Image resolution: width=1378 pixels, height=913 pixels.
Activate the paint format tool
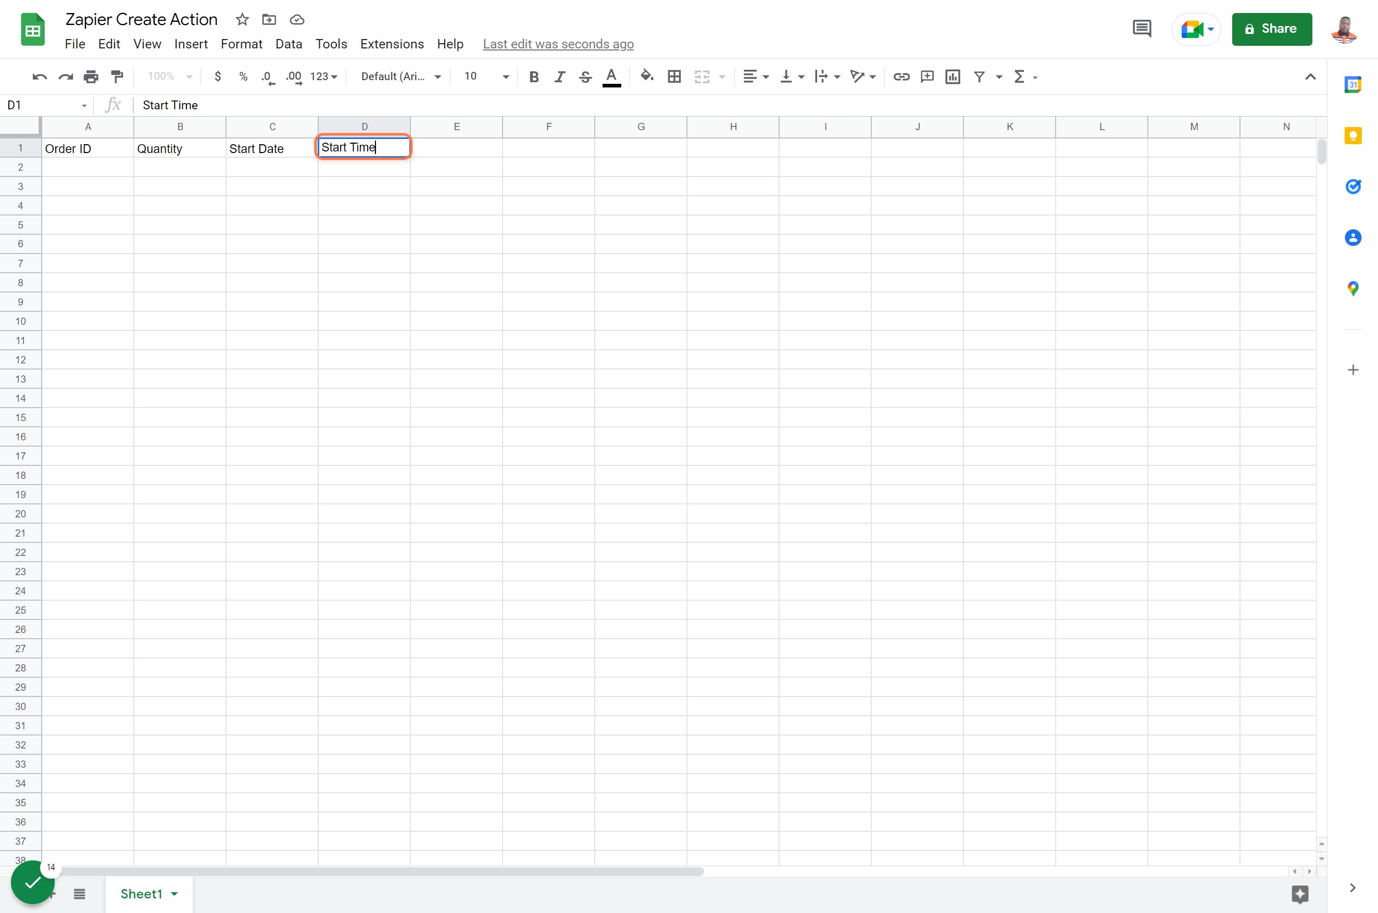point(117,77)
